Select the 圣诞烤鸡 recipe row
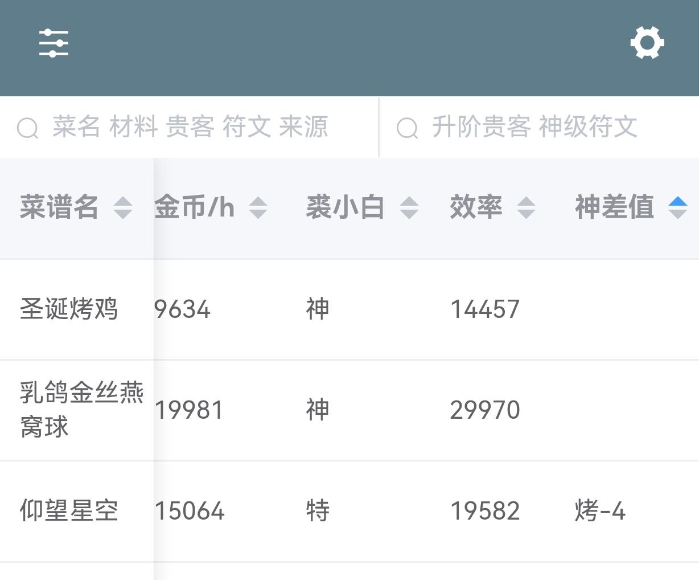The image size is (699, 580). point(349,309)
